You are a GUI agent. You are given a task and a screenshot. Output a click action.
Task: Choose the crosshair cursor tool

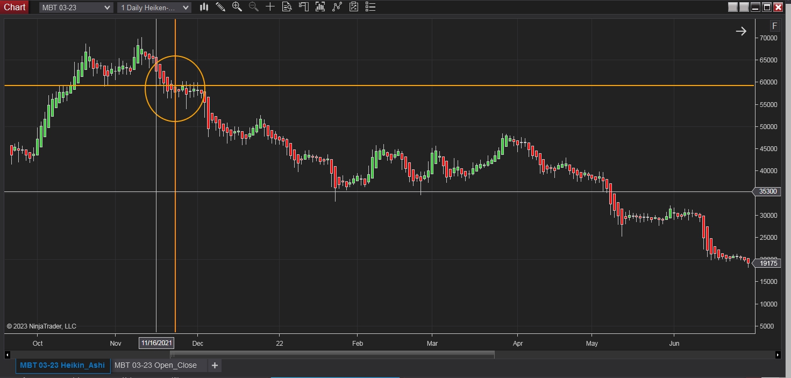click(270, 7)
